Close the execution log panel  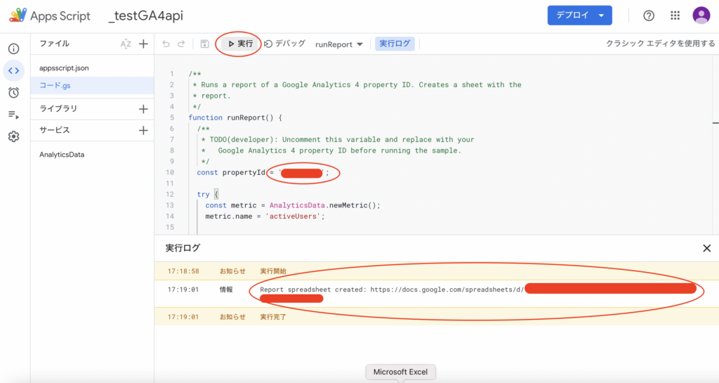(706, 248)
